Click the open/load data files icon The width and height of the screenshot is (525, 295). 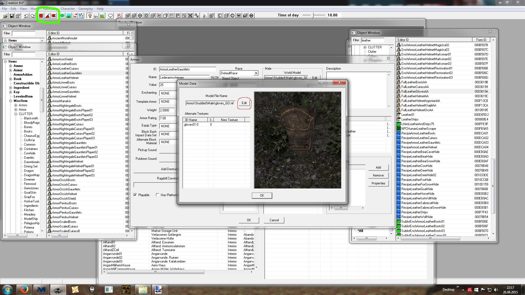tap(5, 16)
